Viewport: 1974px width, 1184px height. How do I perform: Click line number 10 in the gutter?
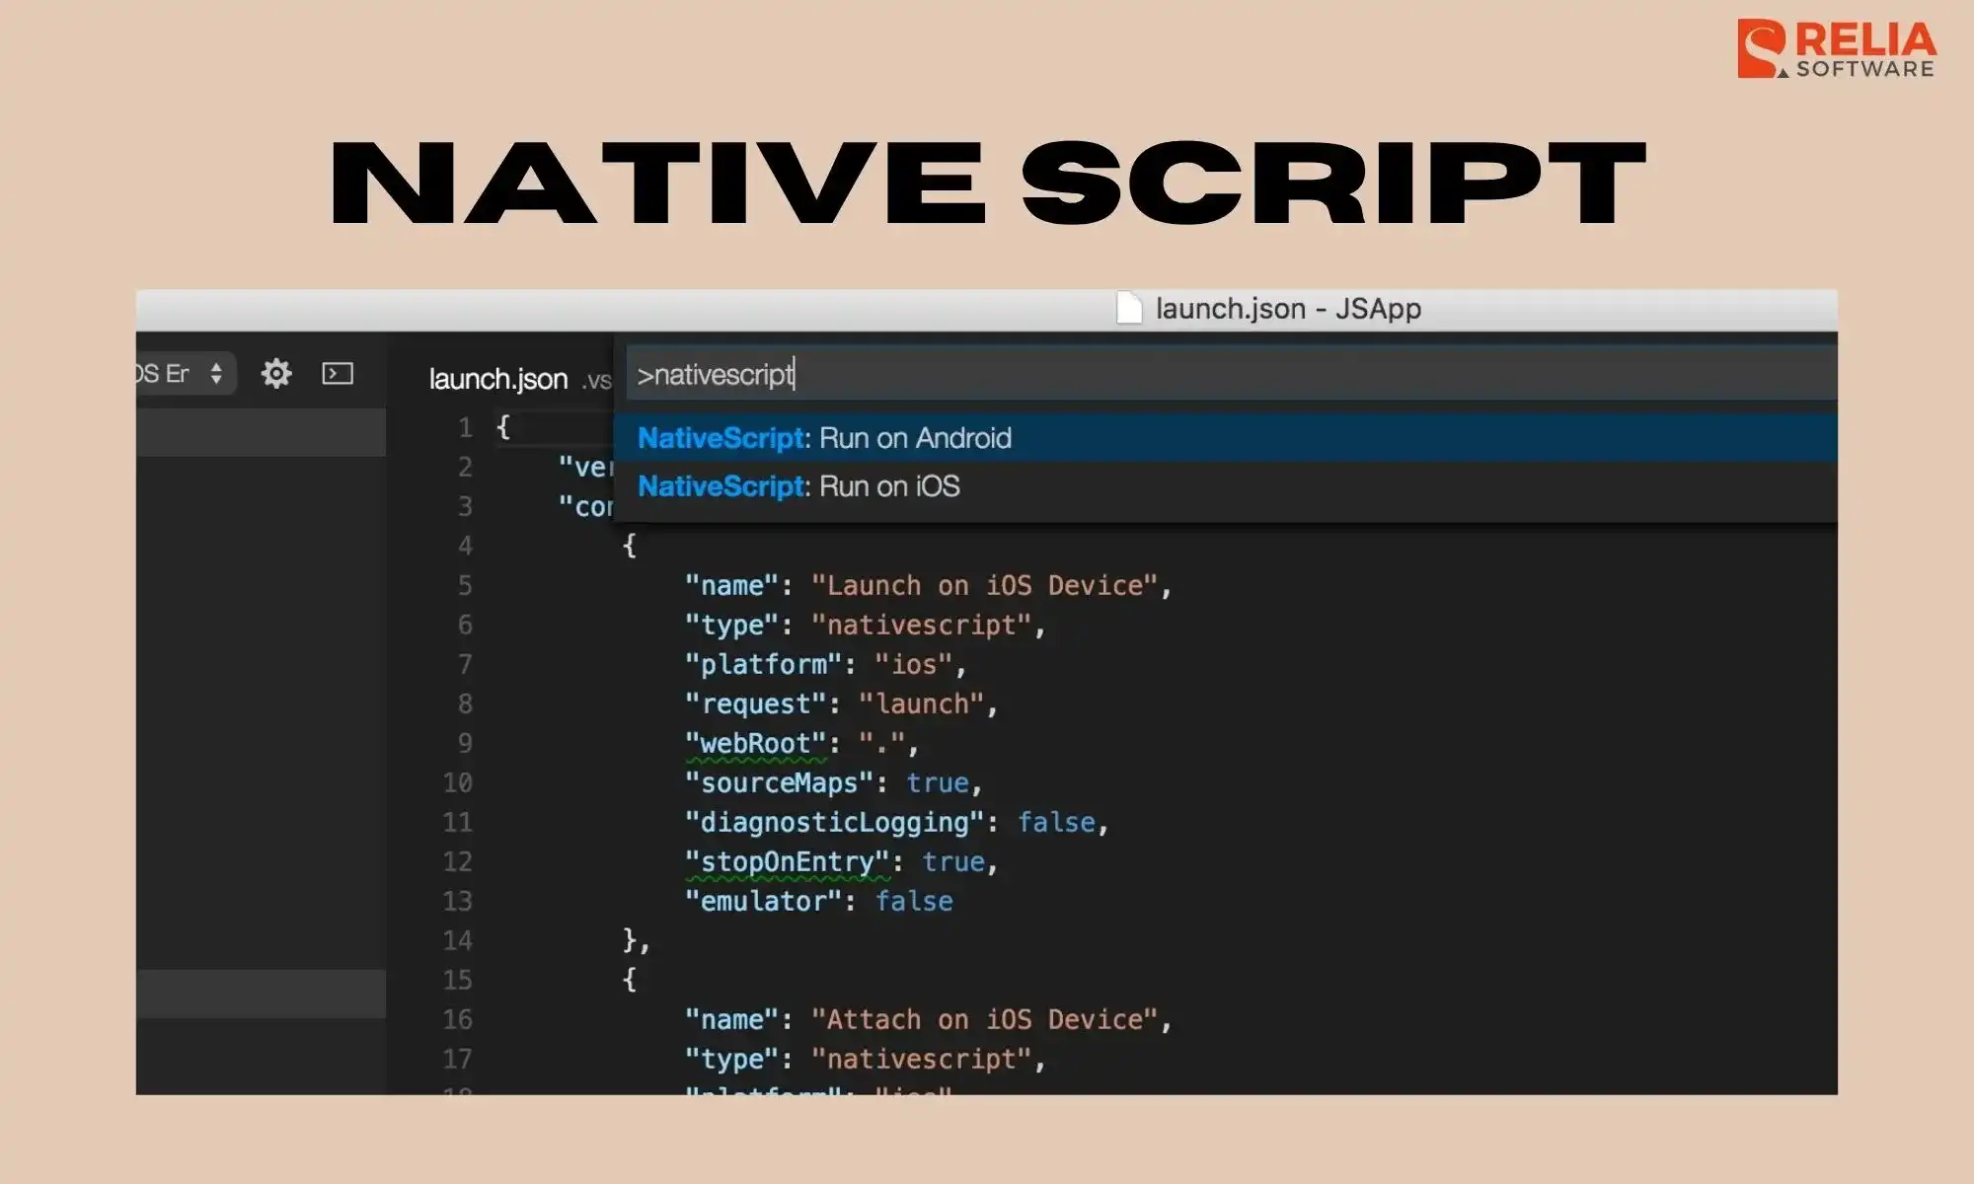457,782
